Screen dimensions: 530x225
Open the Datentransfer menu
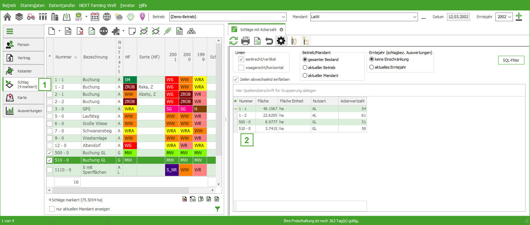point(62,6)
